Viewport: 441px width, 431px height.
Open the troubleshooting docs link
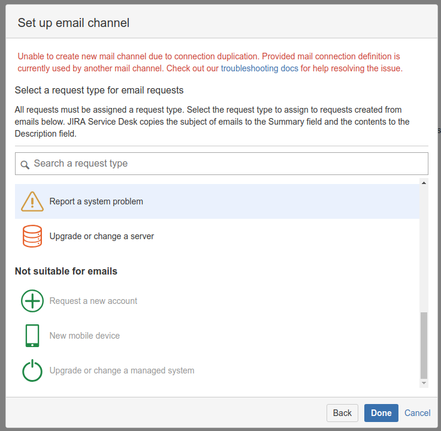(259, 68)
